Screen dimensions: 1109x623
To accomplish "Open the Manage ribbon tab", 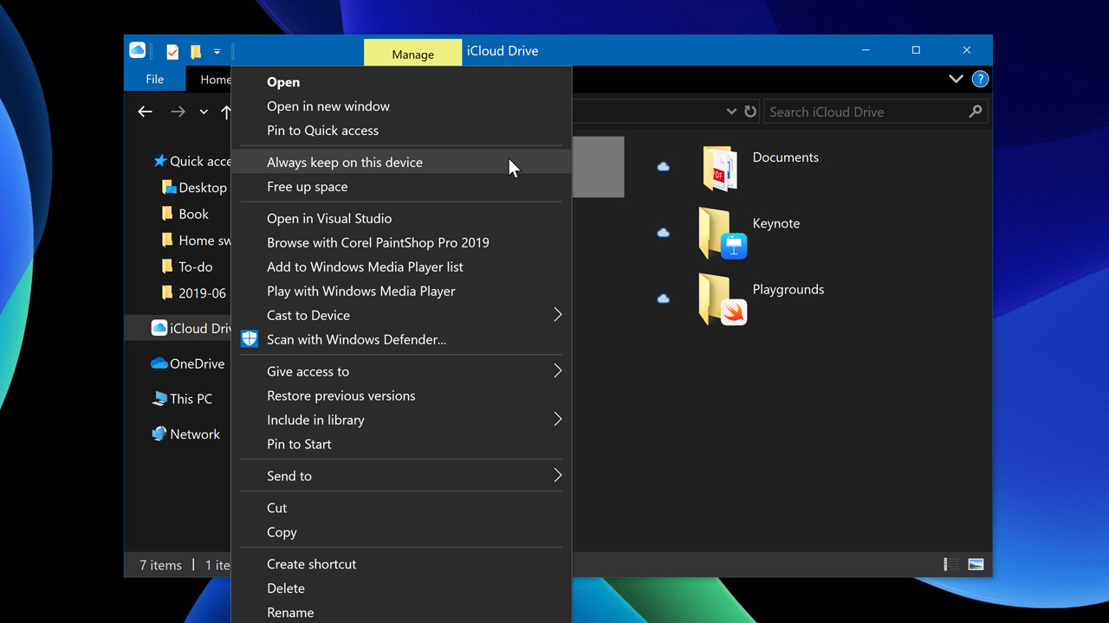I will coord(412,54).
